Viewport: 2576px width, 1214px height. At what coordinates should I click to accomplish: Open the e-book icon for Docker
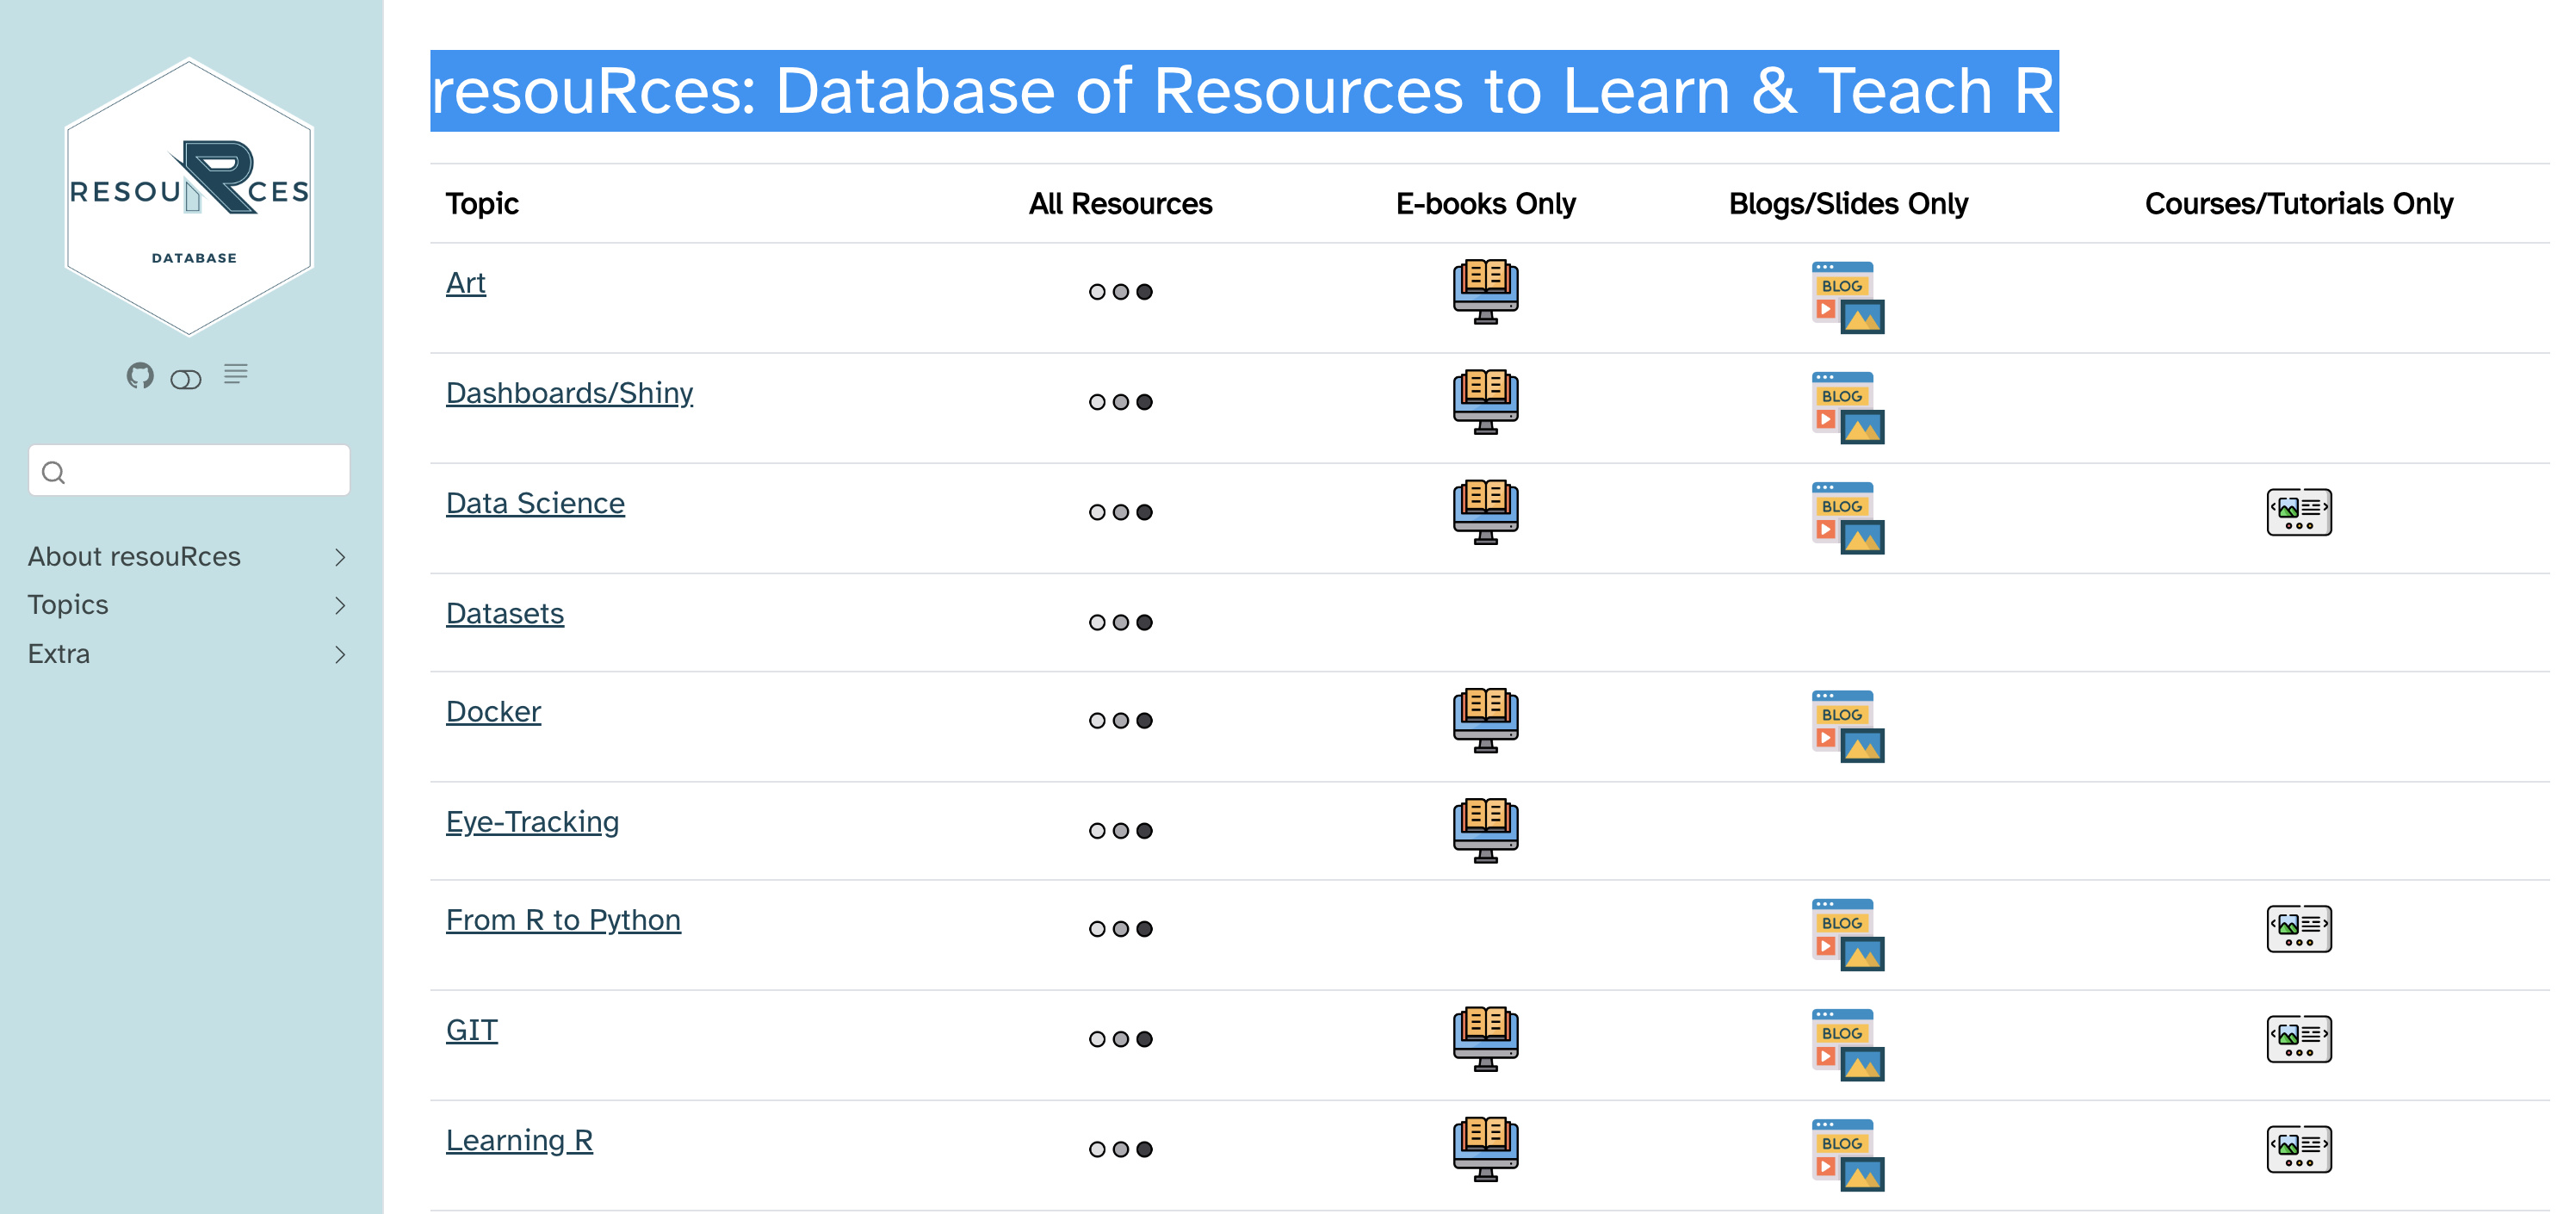(1486, 720)
